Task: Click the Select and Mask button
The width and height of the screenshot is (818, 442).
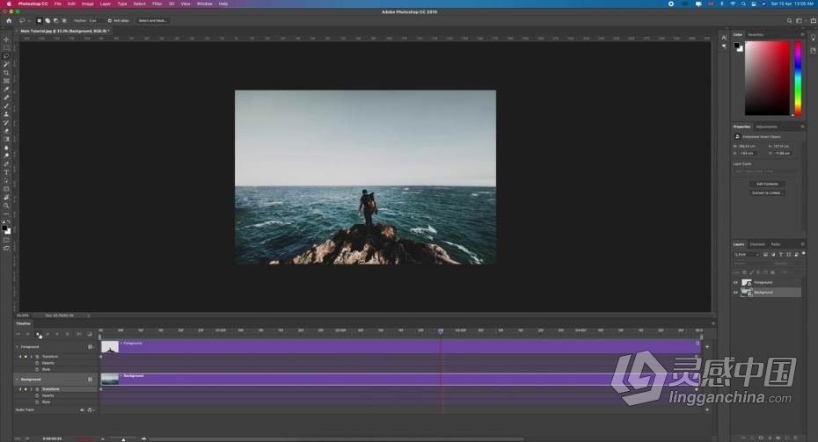Action: (x=152, y=21)
